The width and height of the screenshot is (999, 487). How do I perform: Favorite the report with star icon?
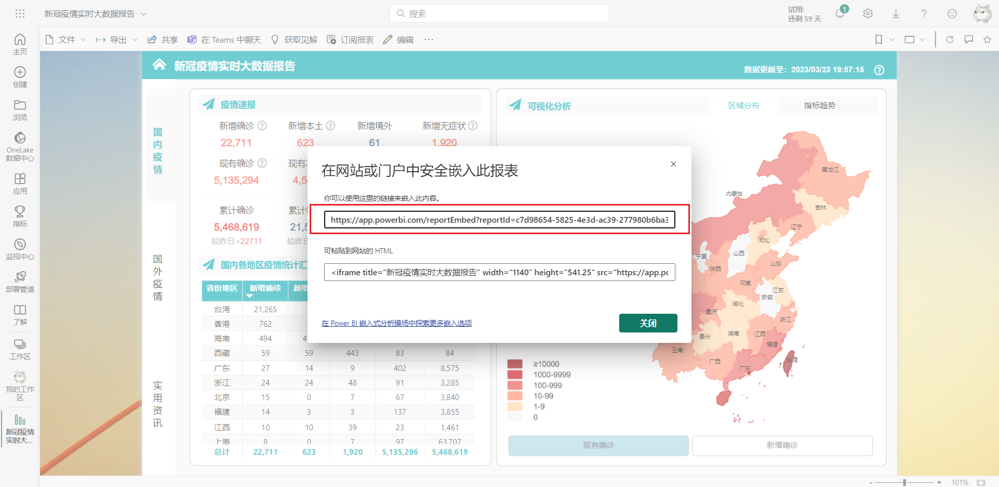[987, 40]
